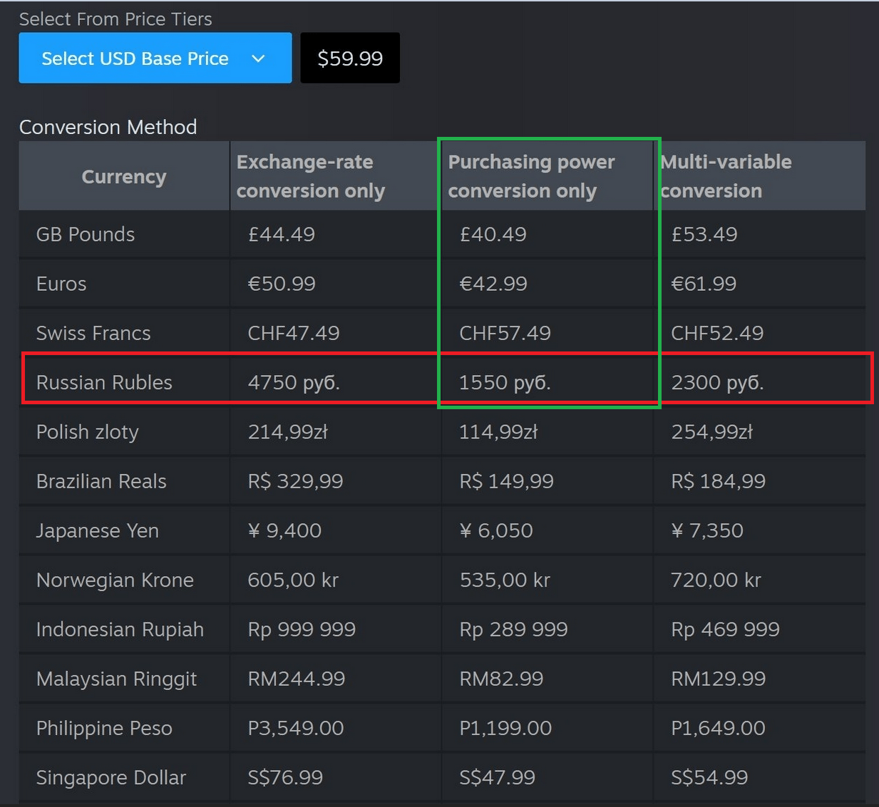
Task: Select Philippine Peso multi-variable price P1,649.00
Action: point(718,728)
